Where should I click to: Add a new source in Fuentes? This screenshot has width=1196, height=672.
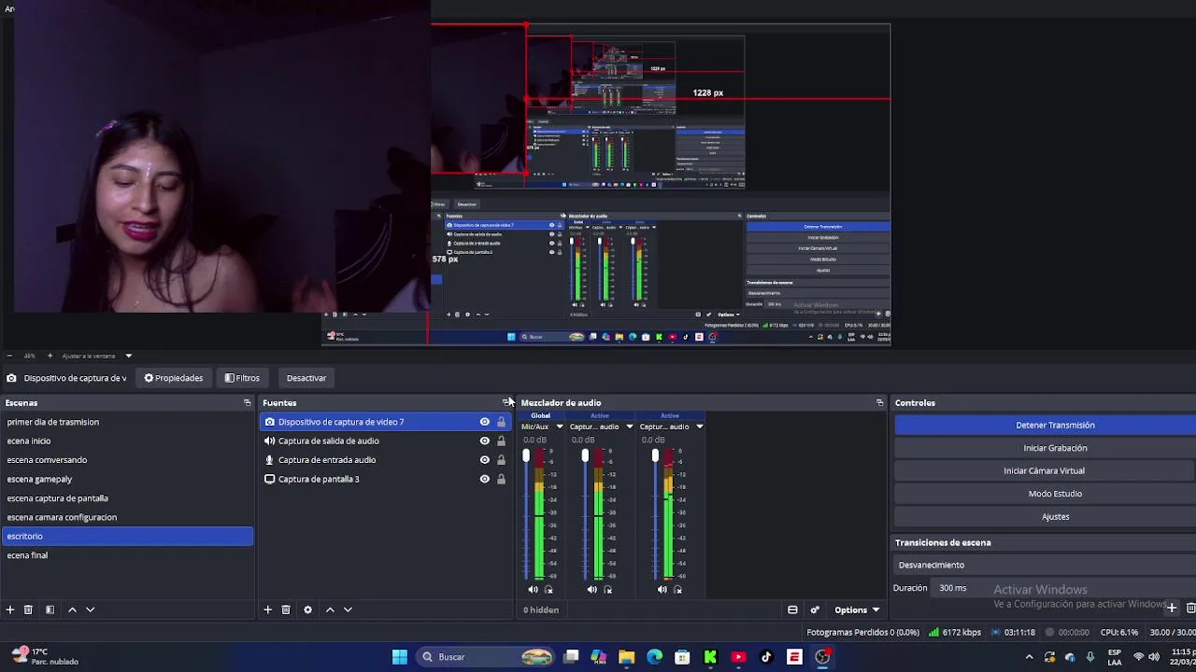(x=267, y=609)
